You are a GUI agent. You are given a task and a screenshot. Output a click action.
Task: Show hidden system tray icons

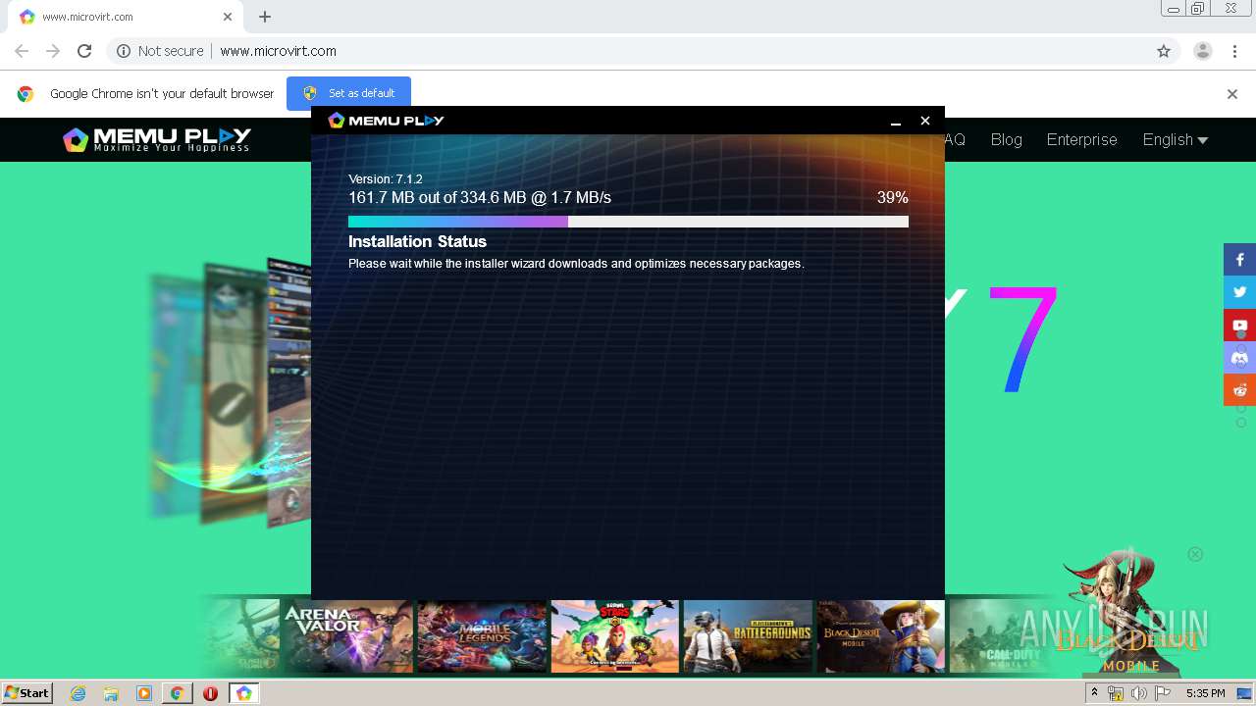(1094, 693)
